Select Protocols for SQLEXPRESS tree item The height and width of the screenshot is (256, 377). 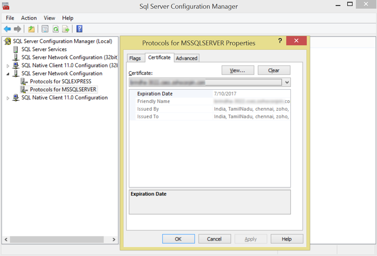(x=61, y=81)
